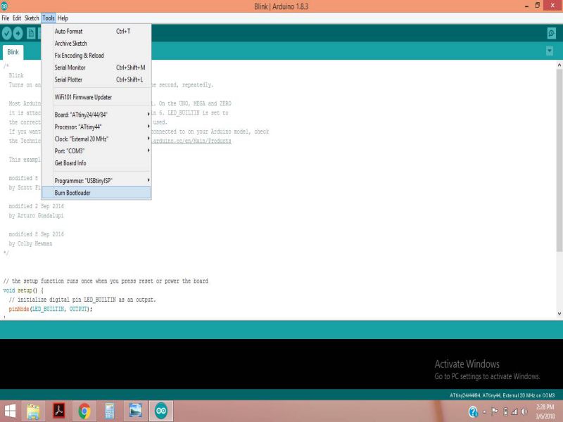Image resolution: width=563 pixels, height=422 pixels.
Task: Open File Explorer from the taskbar
Action: [33, 411]
